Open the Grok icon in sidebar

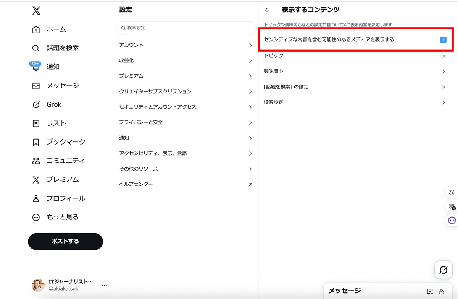pos(36,105)
